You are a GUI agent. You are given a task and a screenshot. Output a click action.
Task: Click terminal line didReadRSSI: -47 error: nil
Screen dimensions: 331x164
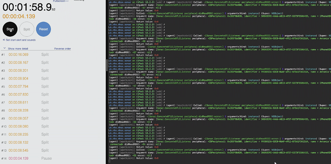130,86
